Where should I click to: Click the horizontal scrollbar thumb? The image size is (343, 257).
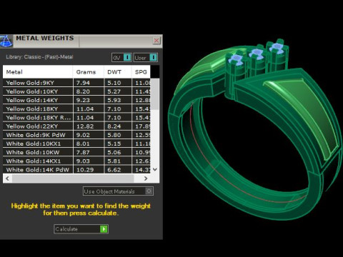click(73, 178)
